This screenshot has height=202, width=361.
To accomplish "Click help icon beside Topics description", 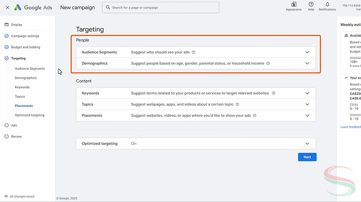I will coord(237,104).
